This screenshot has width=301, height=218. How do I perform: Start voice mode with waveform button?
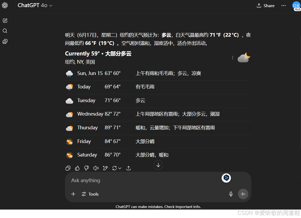pyautogui.click(x=243, y=194)
